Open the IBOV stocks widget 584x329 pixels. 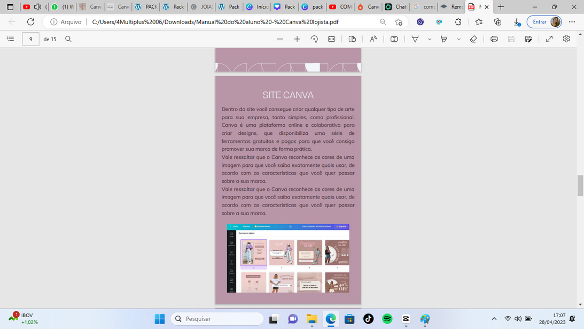23,318
